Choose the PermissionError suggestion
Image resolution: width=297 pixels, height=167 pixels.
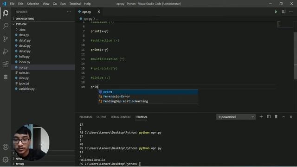148,96
